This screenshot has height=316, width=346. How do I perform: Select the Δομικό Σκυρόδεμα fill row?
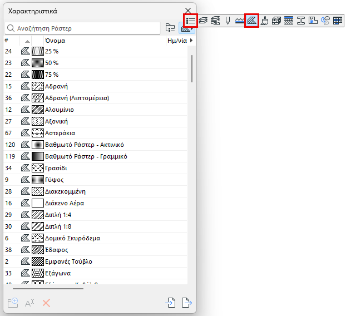click(x=95, y=238)
